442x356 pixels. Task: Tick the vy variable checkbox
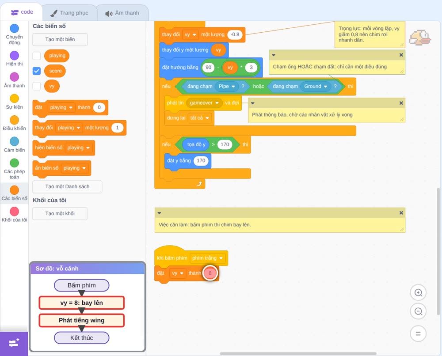[x=37, y=86]
